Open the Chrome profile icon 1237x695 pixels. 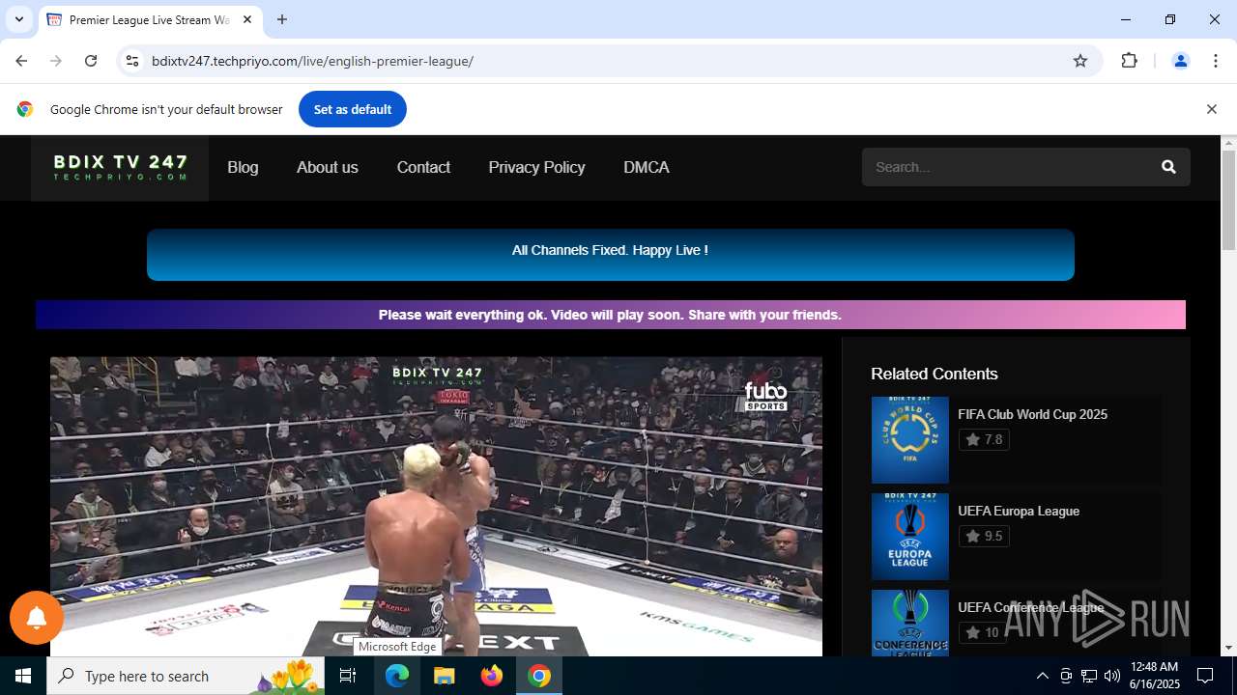(x=1180, y=61)
